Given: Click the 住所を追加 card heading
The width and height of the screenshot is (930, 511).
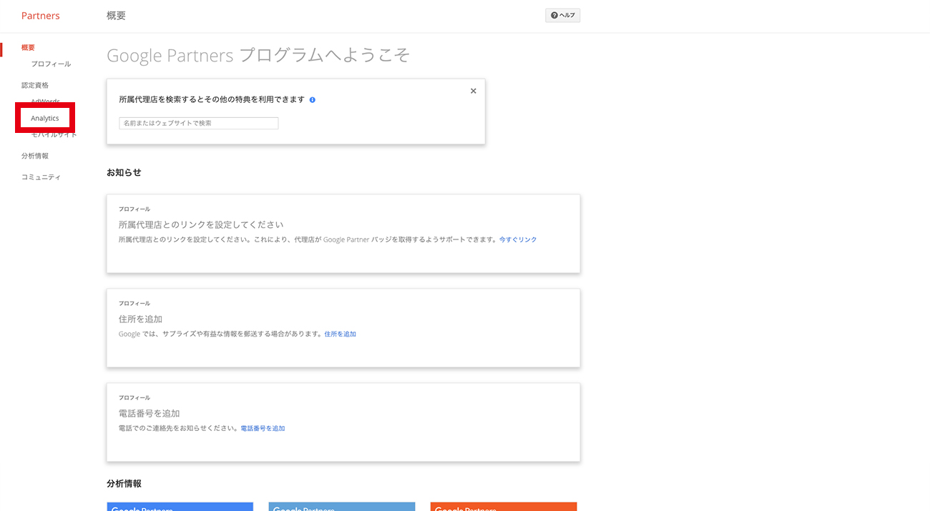Looking at the screenshot, I should point(140,319).
